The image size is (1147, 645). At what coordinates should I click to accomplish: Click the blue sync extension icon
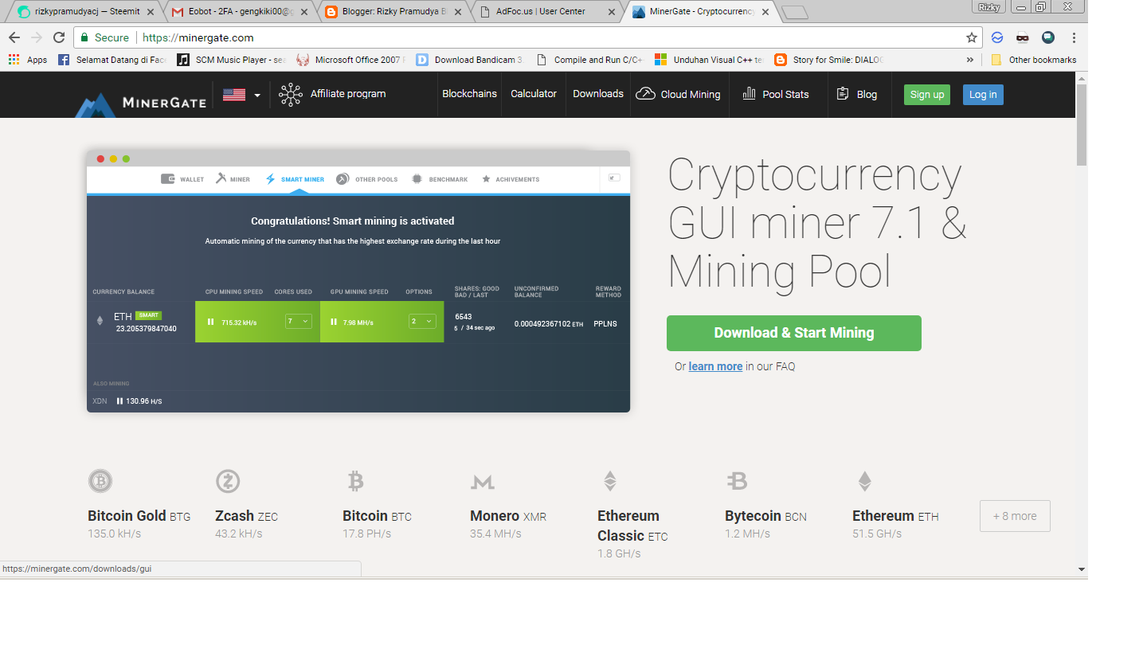997,37
